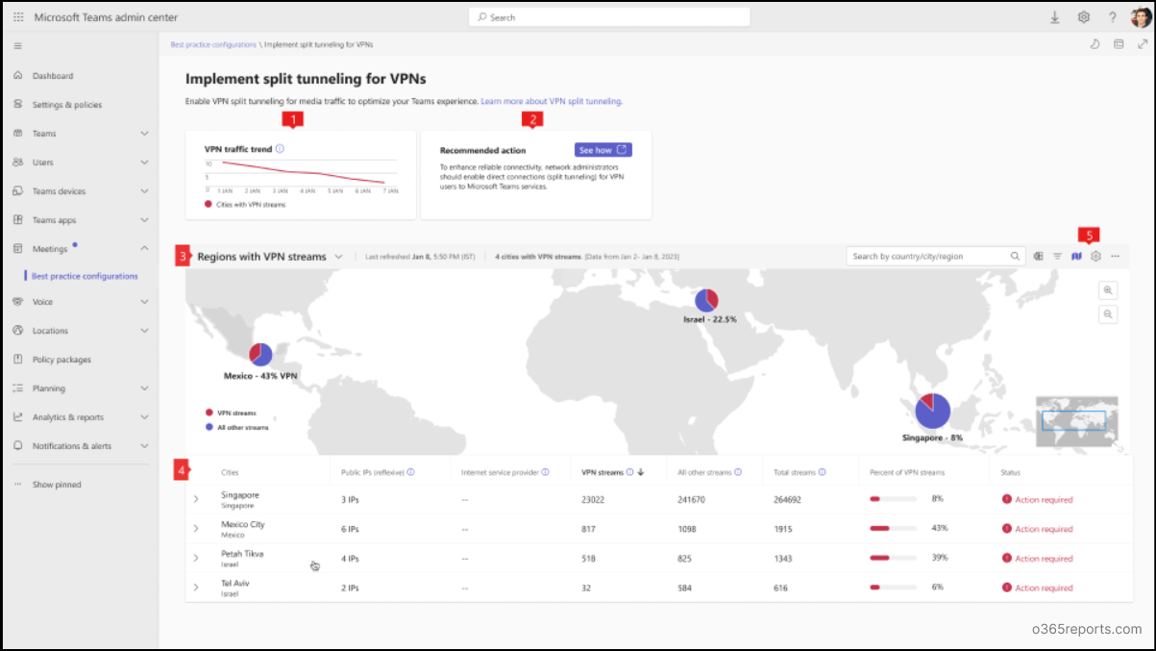Image resolution: width=1156 pixels, height=651 pixels.
Task: Collapse navigation with the hamburger icon
Action: 18,45
